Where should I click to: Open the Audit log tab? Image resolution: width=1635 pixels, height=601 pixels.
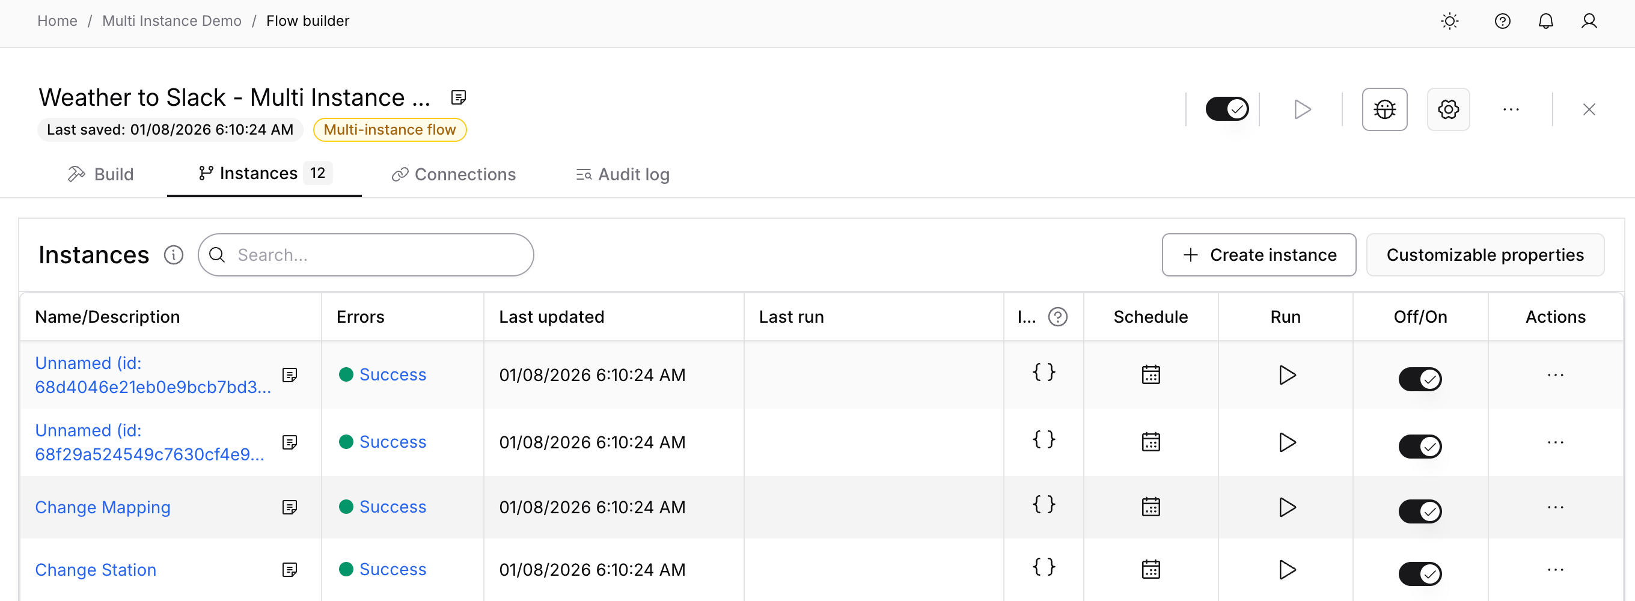622,174
